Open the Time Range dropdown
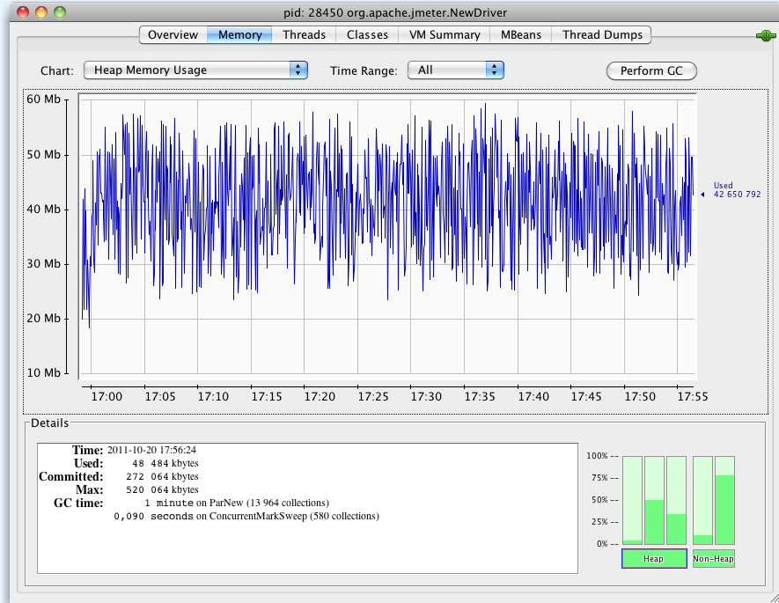Screen dimensions: 779x603 [455, 70]
